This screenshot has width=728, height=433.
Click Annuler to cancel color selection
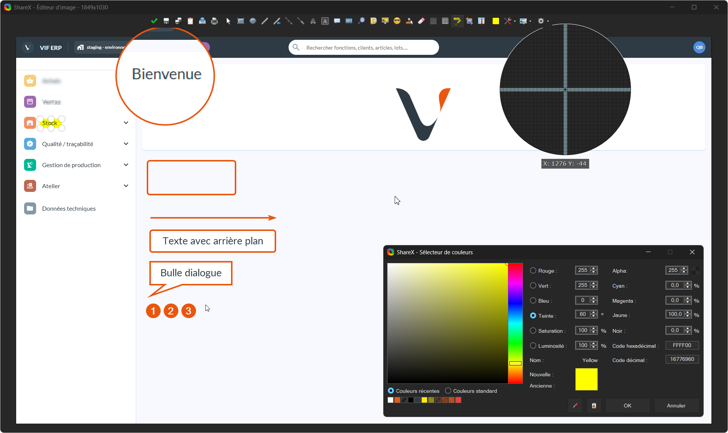tap(676, 406)
